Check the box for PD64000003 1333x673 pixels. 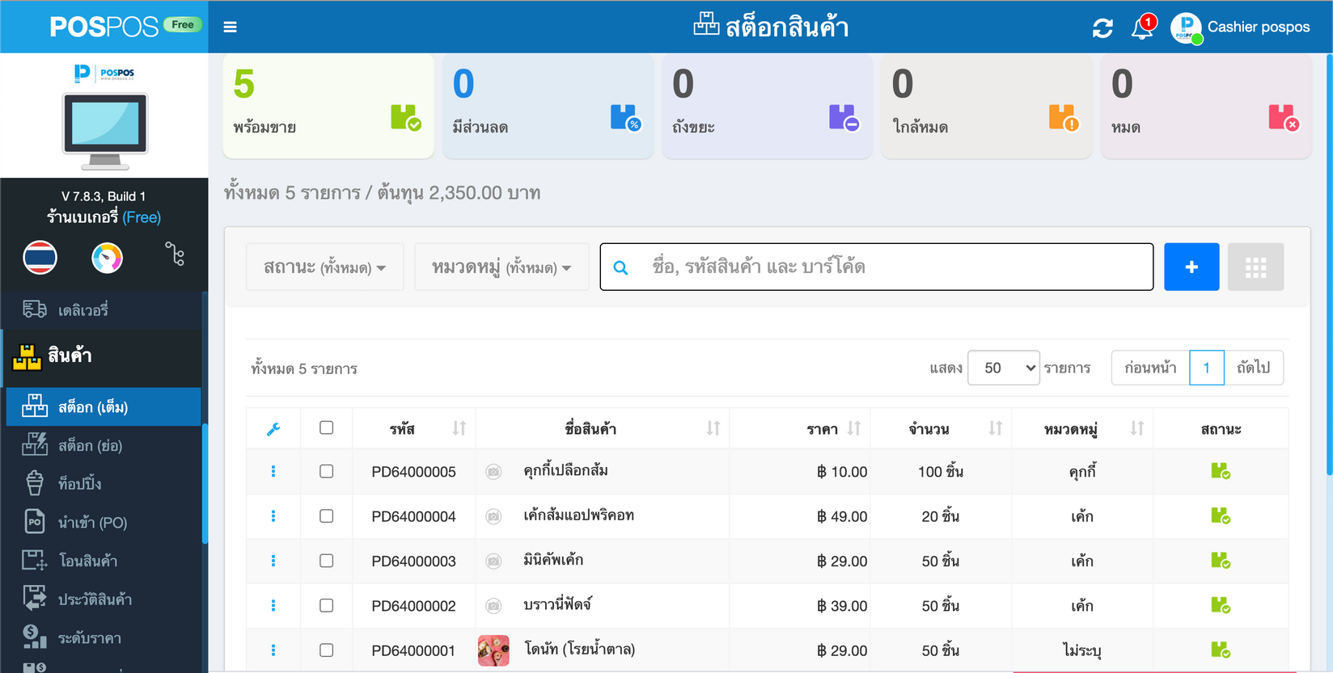click(x=326, y=561)
